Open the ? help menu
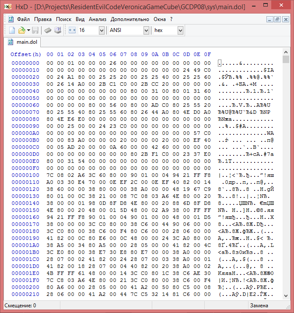Viewport: 294px width, 313px height. click(x=171, y=19)
